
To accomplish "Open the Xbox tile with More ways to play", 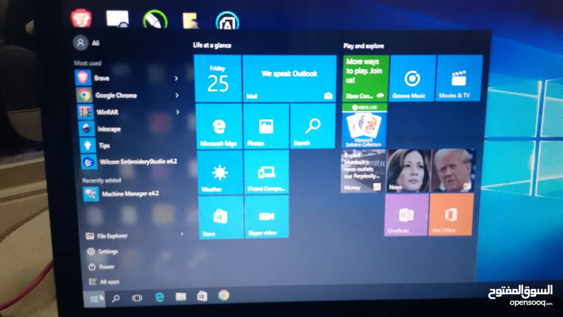I will point(366,78).
